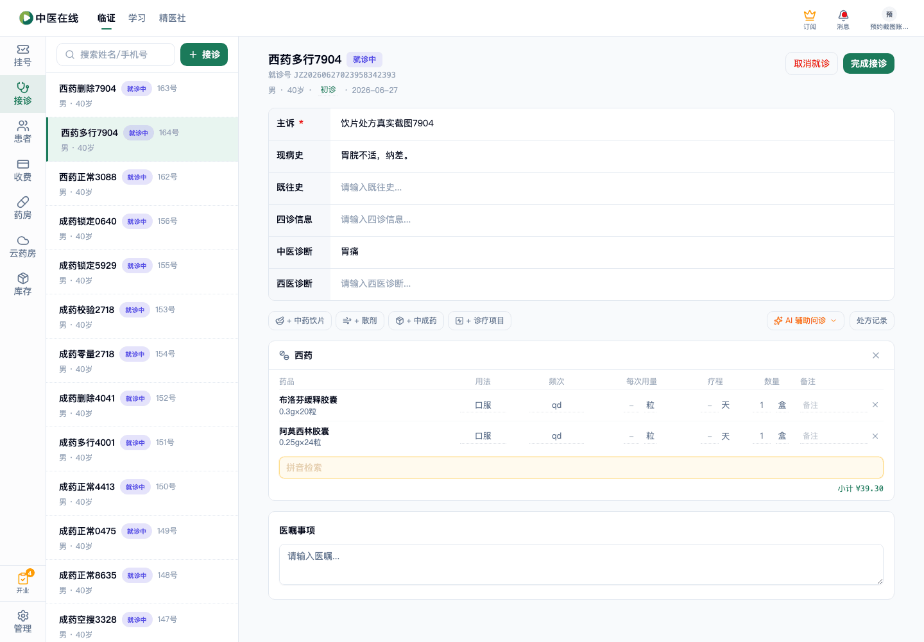Viewport: 924px width, 642px height.
Task: Select the 接诊 stethoscope sidebar icon
Action: coord(22,94)
